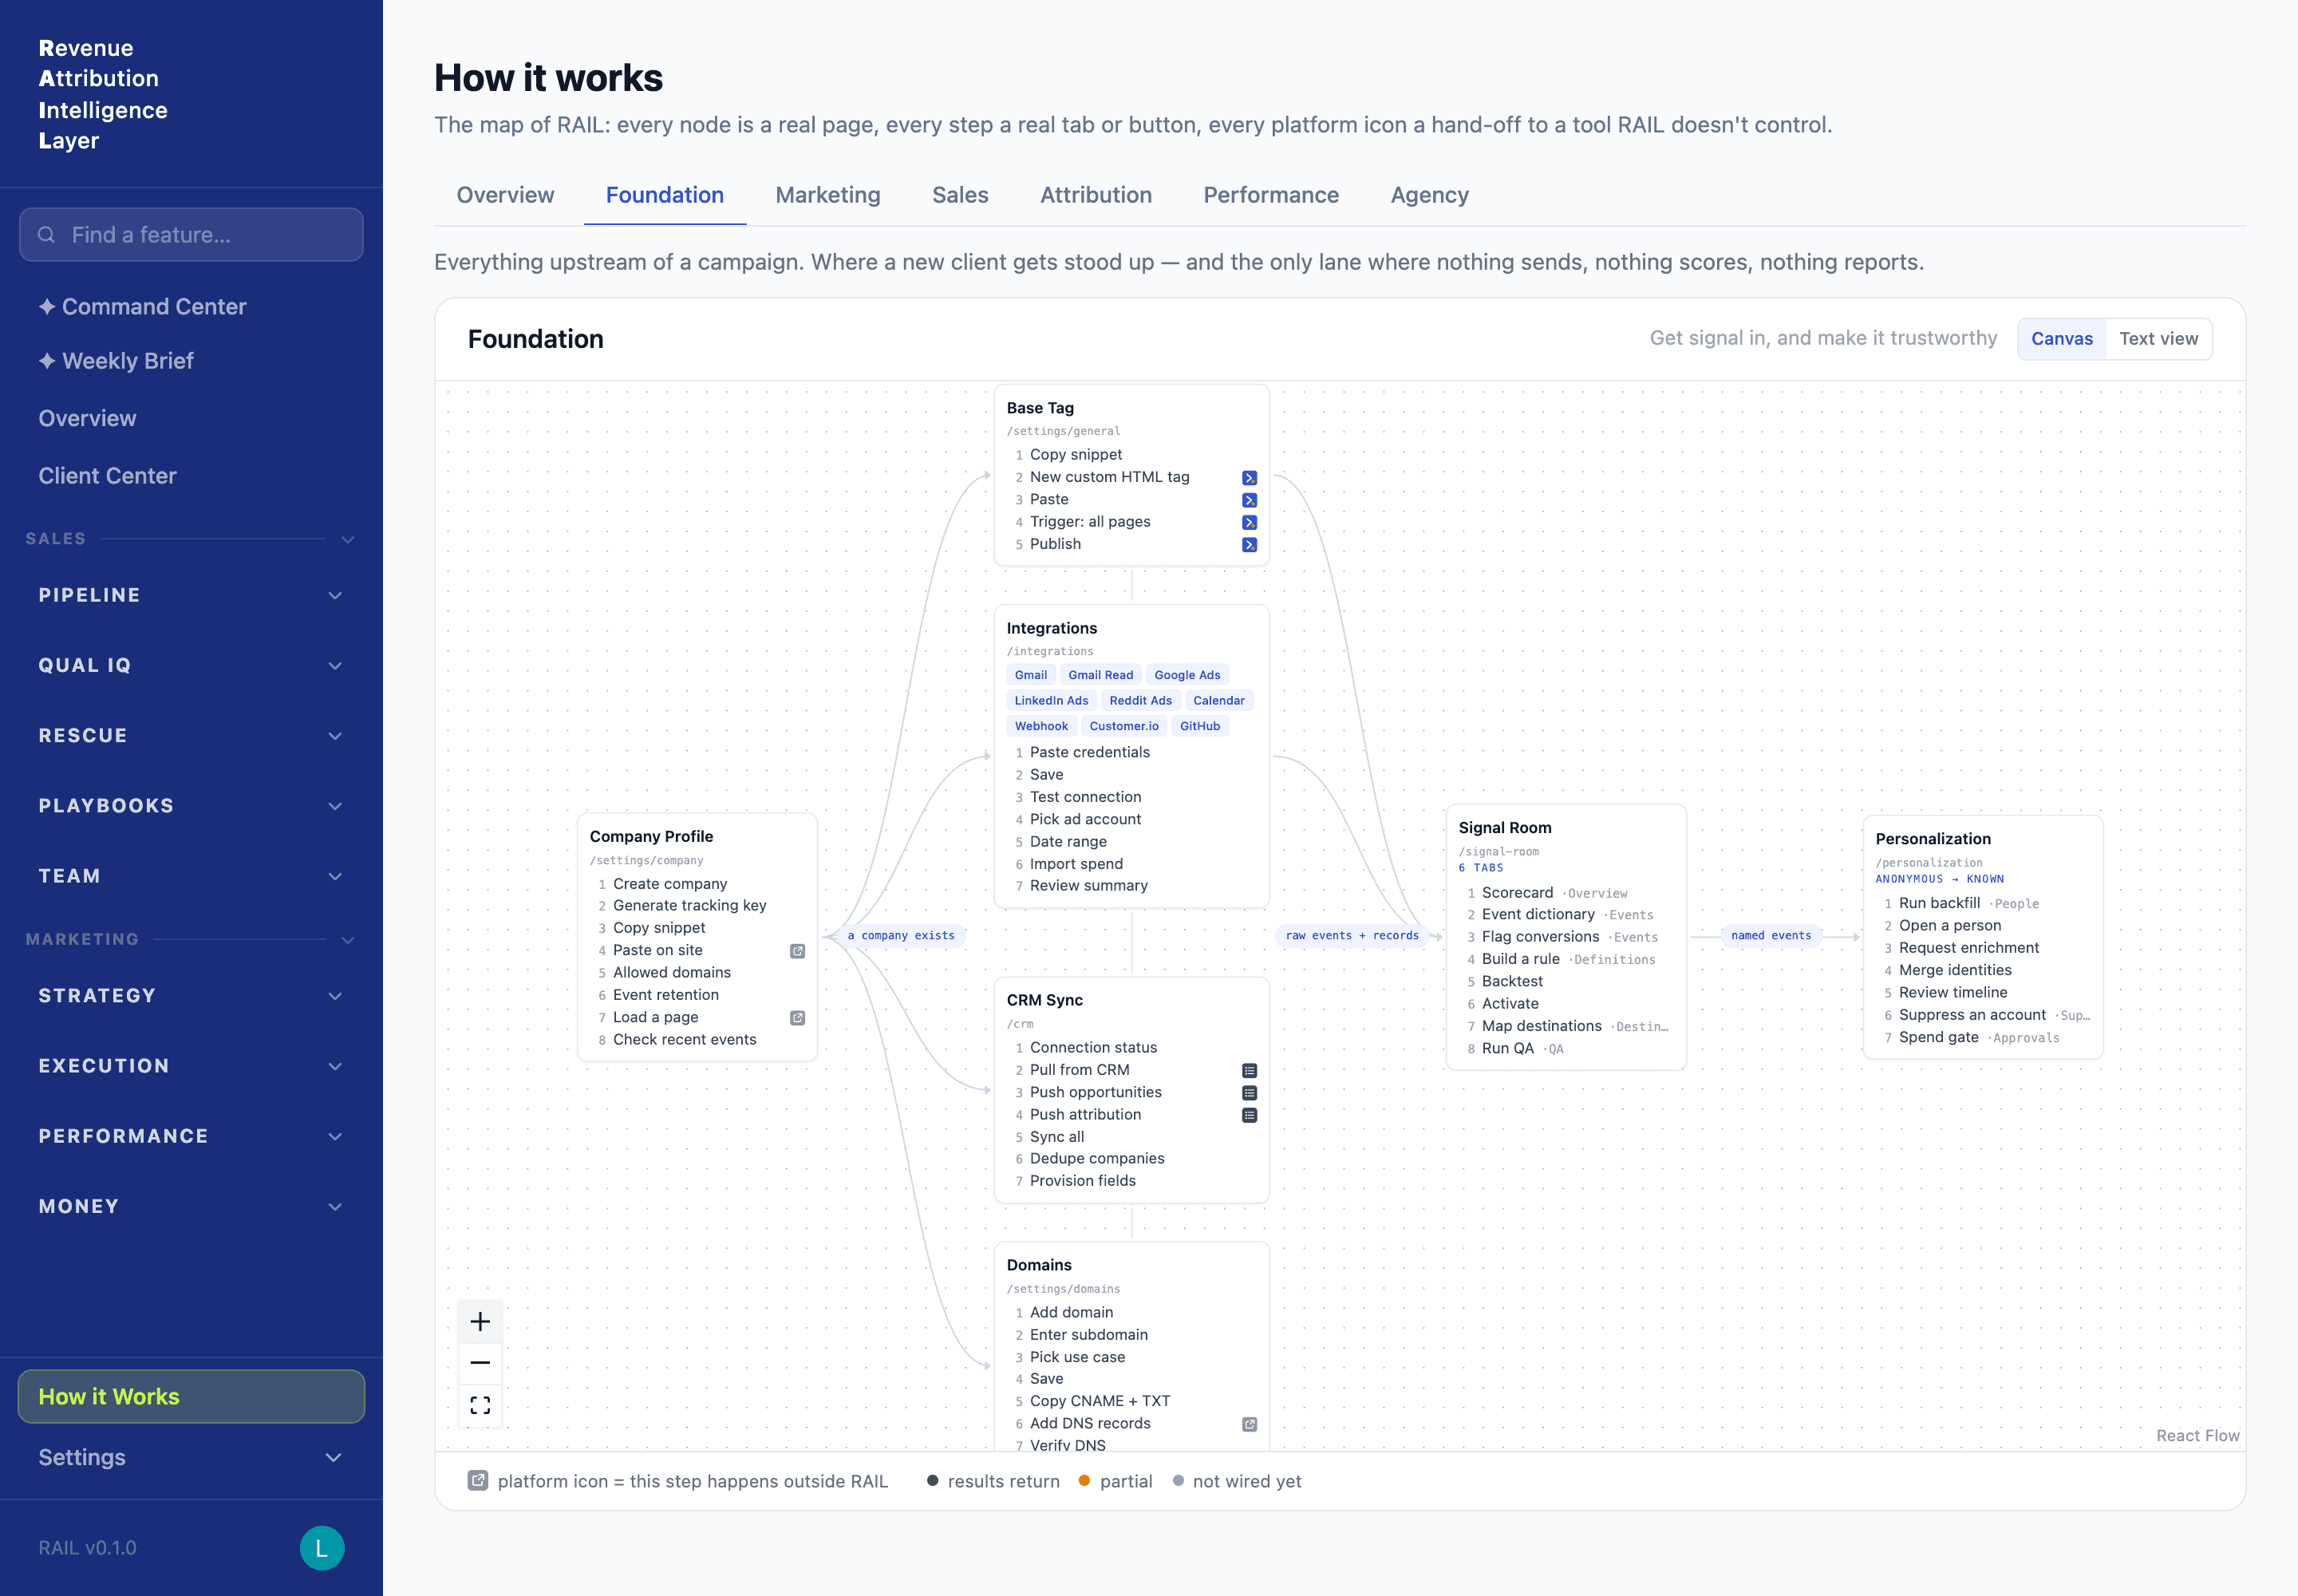Expand the RESCUE sidebar section

point(191,736)
